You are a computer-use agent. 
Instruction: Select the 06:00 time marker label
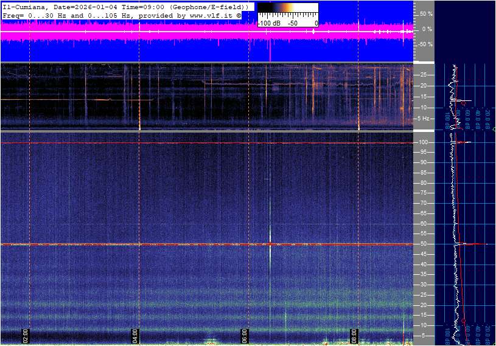[244, 334]
